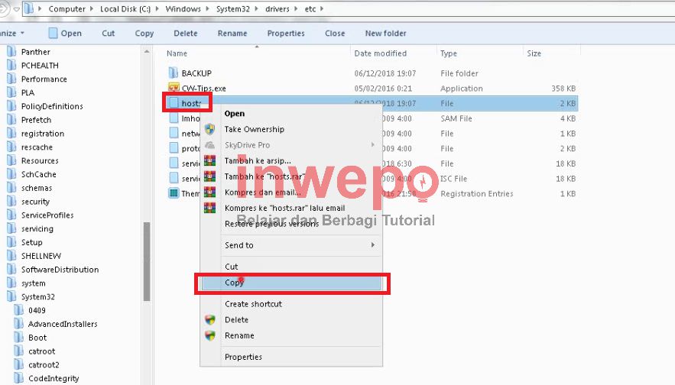
Task: Click the Open toolbar button icon
Action: (53, 33)
